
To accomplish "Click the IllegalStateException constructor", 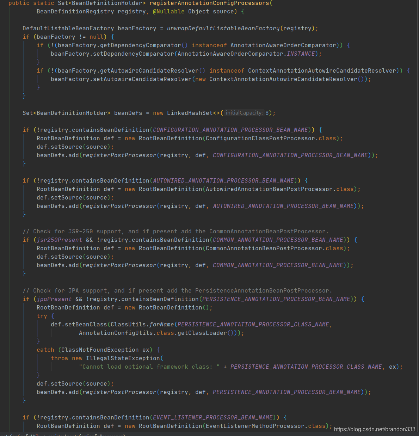I will click(123, 358).
